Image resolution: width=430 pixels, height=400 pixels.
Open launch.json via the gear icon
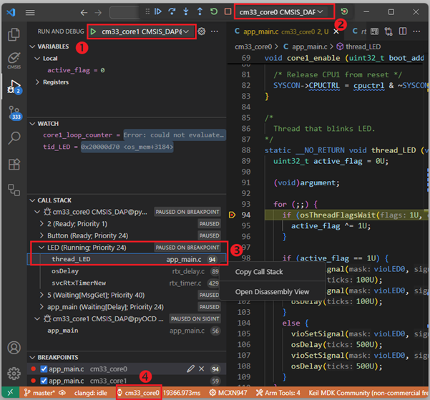(201, 31)
